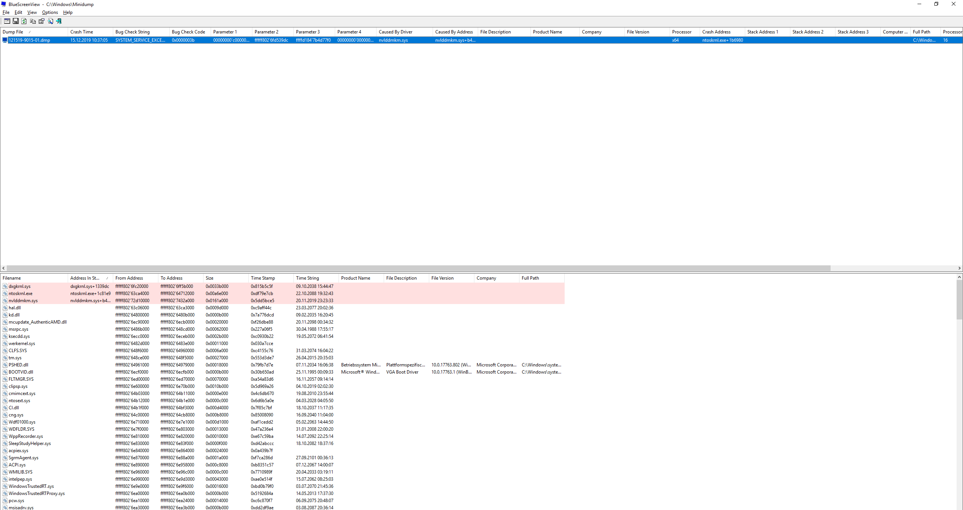Click the Find magnifier icon
Viewport: 963px width, 510px height.
(x=50, y=21)
